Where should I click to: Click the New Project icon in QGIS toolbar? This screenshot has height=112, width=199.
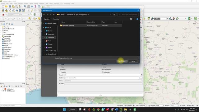[3, 6]
